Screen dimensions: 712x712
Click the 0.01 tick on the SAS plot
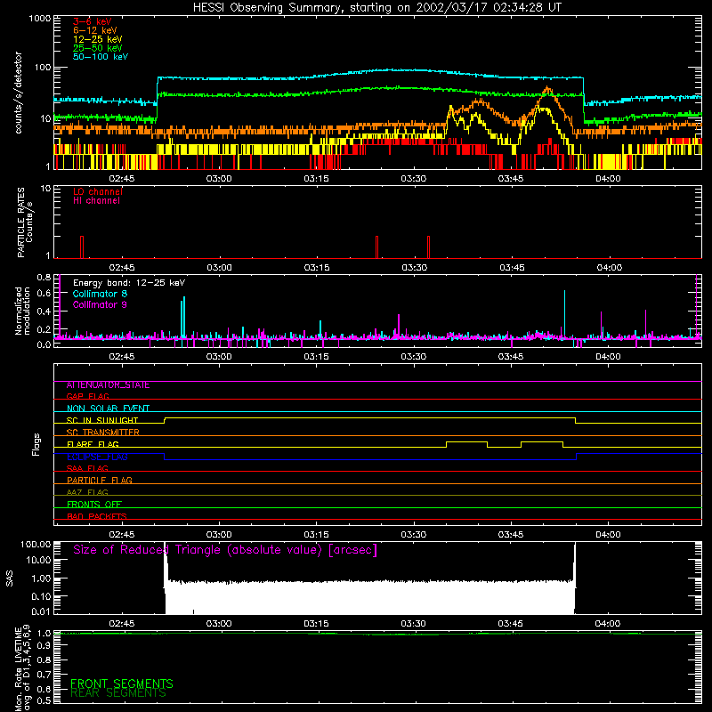pos(41,611)
